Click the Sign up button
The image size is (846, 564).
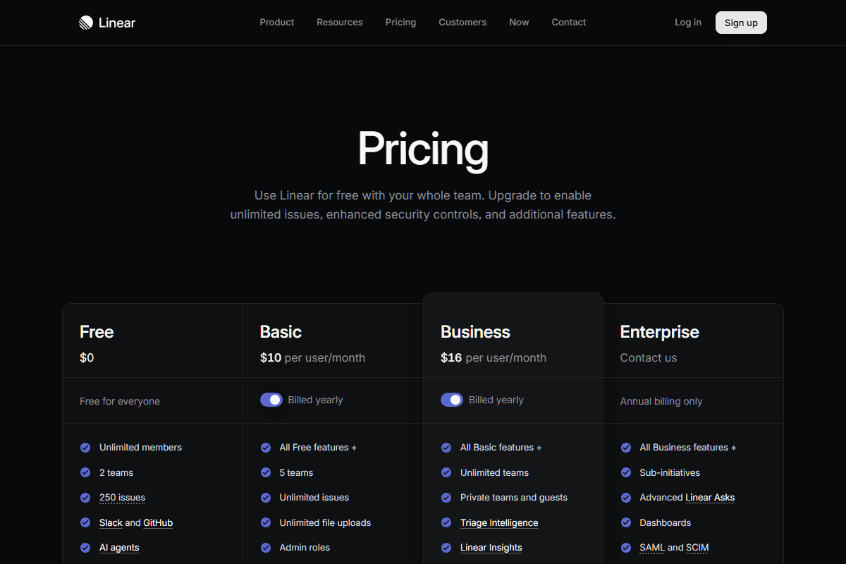[741, 22]
